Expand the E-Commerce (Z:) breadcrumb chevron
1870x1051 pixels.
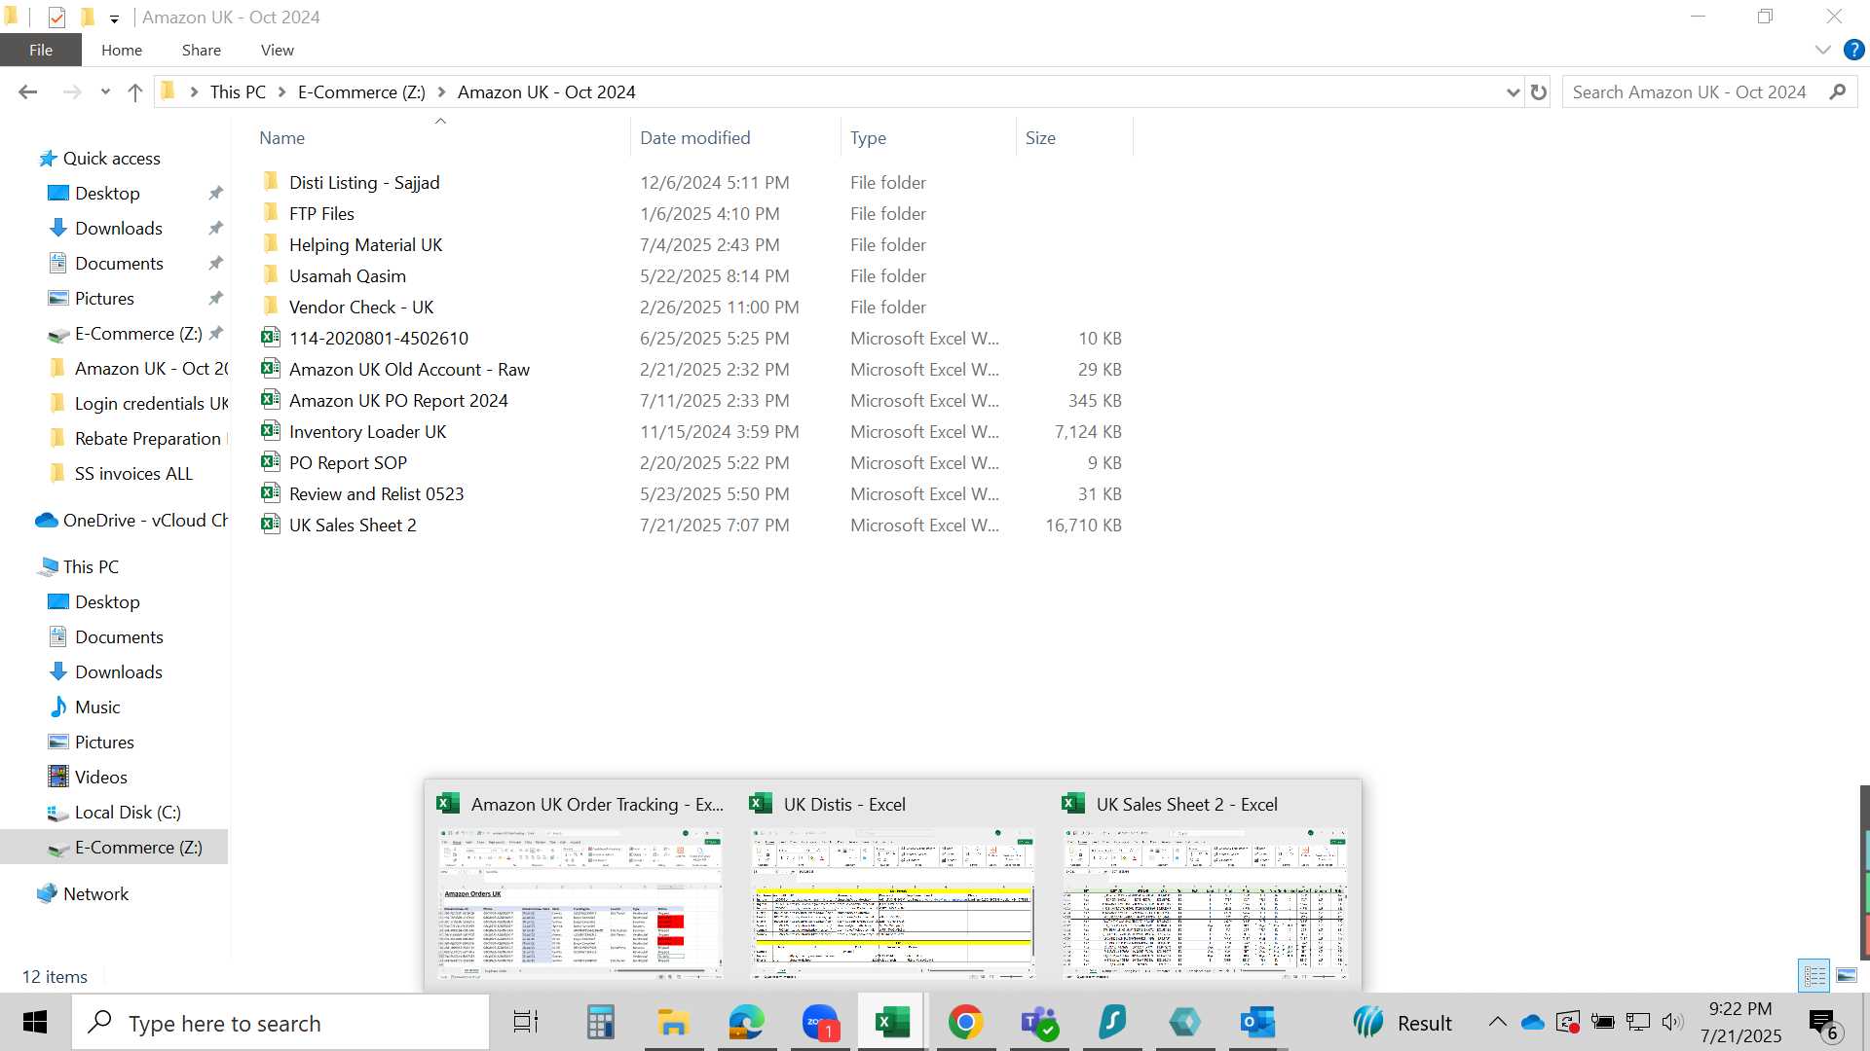coord(441,92)
